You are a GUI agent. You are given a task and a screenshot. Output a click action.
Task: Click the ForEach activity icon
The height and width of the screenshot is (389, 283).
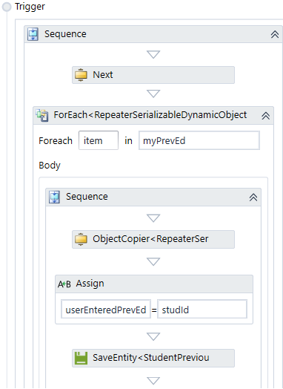point(42,115)
